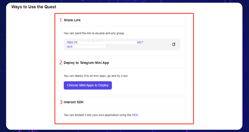This screenshot has height=132, width=249.
Task: Click the red number 1 marker
Action: pos(61,20)
